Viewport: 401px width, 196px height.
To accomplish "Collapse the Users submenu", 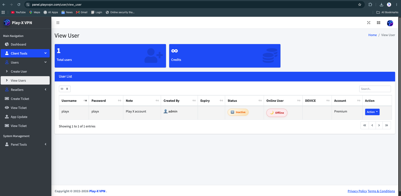I will tap(25, 62).
